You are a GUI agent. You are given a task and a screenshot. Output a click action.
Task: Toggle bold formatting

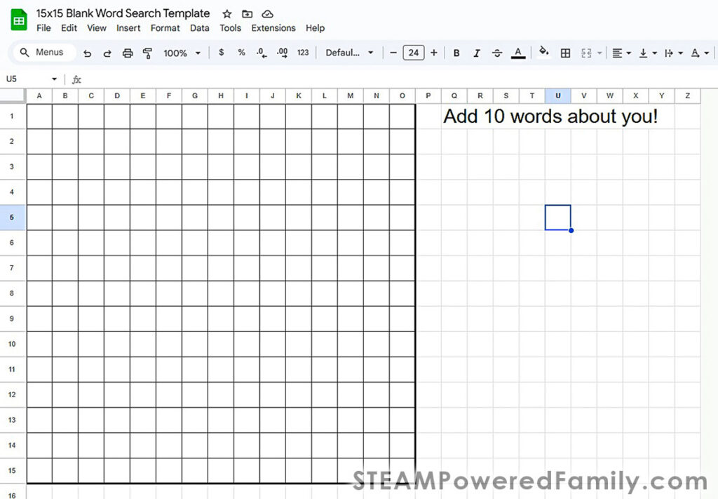tap(456, 53)
